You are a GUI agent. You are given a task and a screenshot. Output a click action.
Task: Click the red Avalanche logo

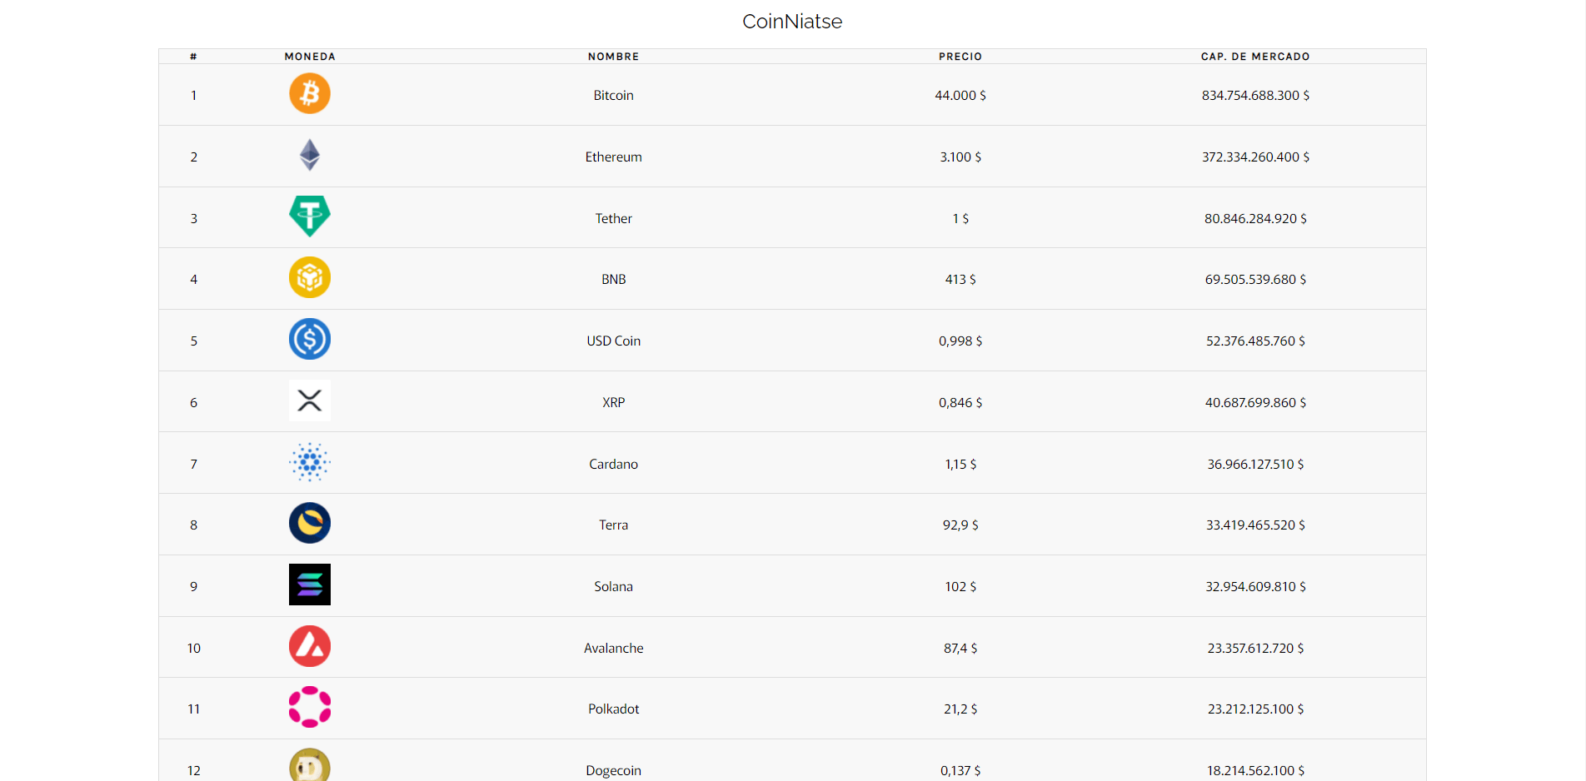[310, 646]
